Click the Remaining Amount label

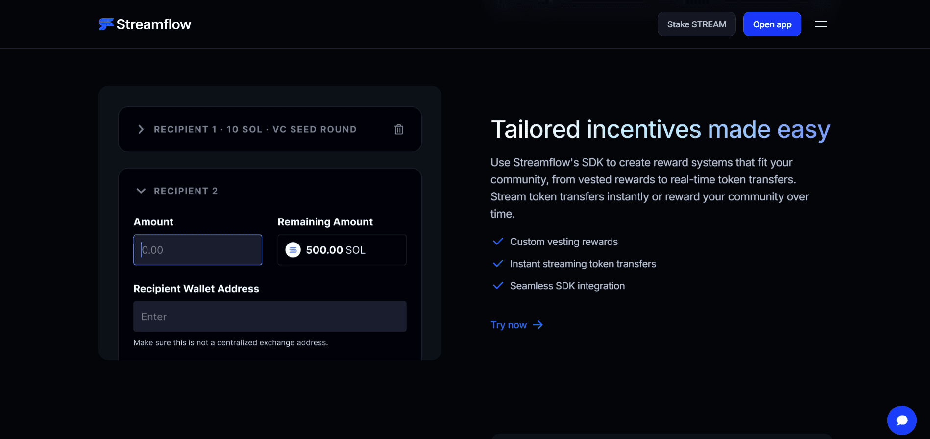pos(325,222)
